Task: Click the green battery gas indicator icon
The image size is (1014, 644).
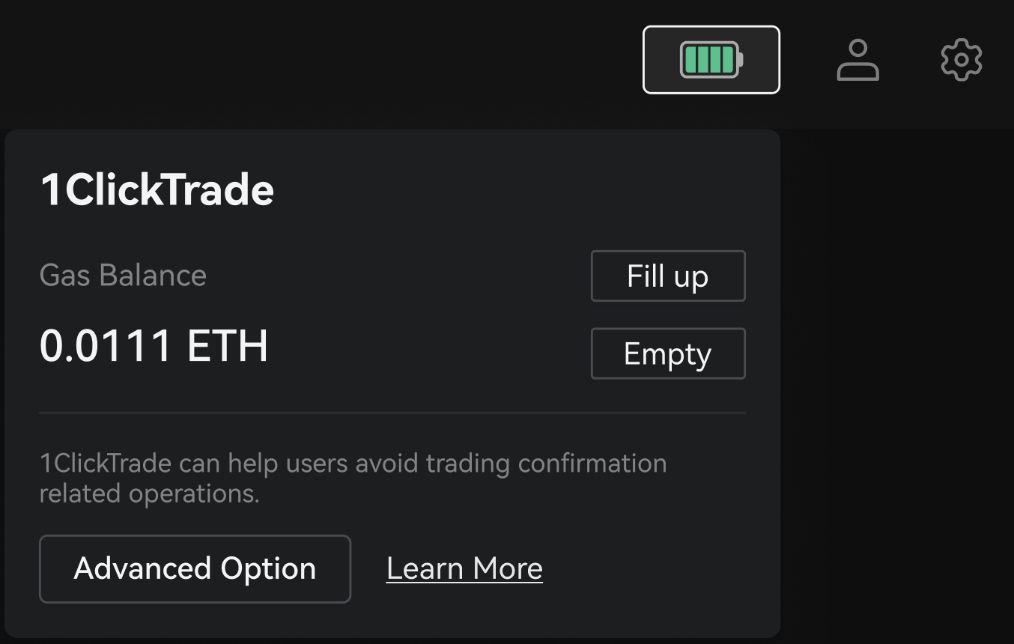Action: tap(710, 59)
